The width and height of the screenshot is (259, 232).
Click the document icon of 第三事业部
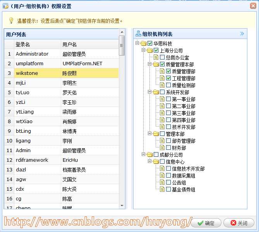click(x=162, y=113)
